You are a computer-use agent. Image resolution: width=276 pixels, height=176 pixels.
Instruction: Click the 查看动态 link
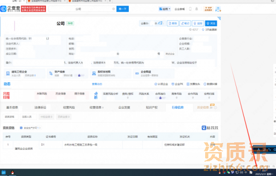97,84
